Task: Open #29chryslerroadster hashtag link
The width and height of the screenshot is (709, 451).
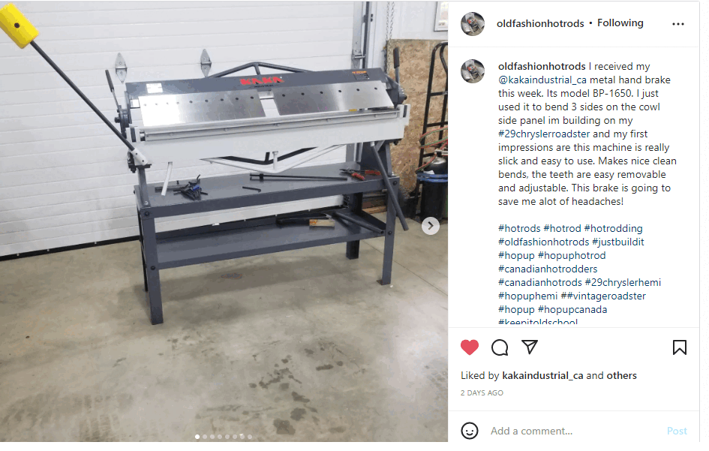Action: point(544,134)
